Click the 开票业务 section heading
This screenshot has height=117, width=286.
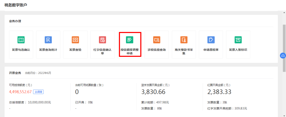[x=15, y=73]
